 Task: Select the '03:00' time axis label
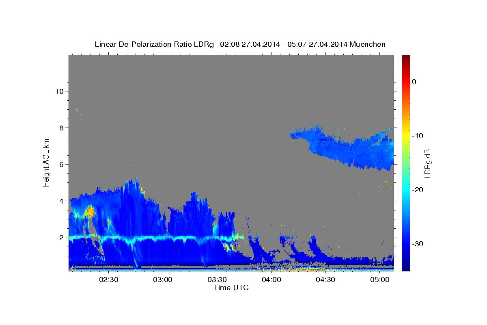(163, 279)
